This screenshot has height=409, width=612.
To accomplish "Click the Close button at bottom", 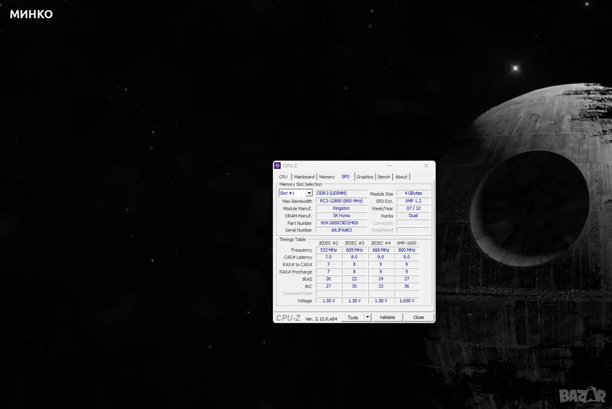I will (x=419, y=317).
